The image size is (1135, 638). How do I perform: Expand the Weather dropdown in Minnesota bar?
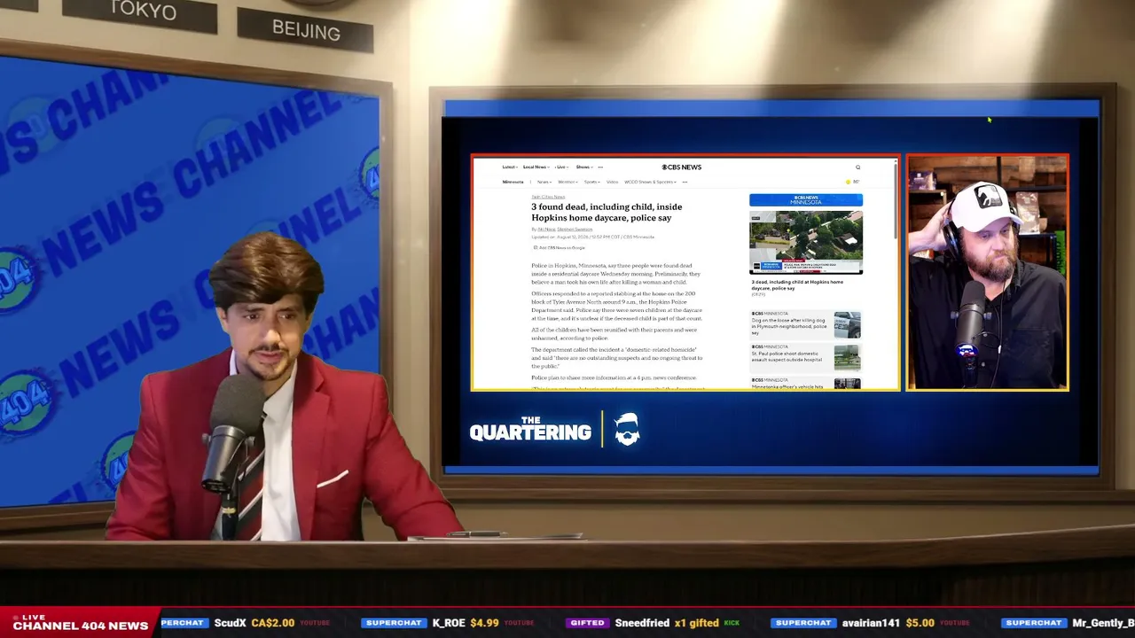coord(567,182)
